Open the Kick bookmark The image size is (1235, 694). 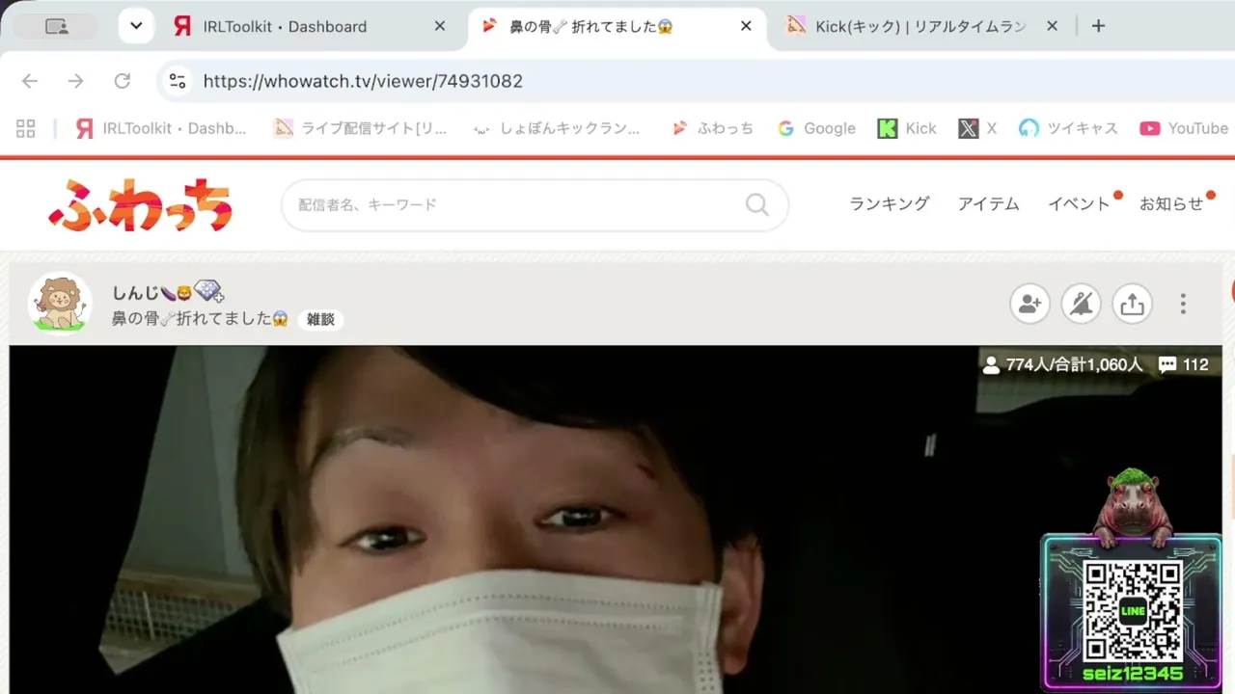pos(907,128)
